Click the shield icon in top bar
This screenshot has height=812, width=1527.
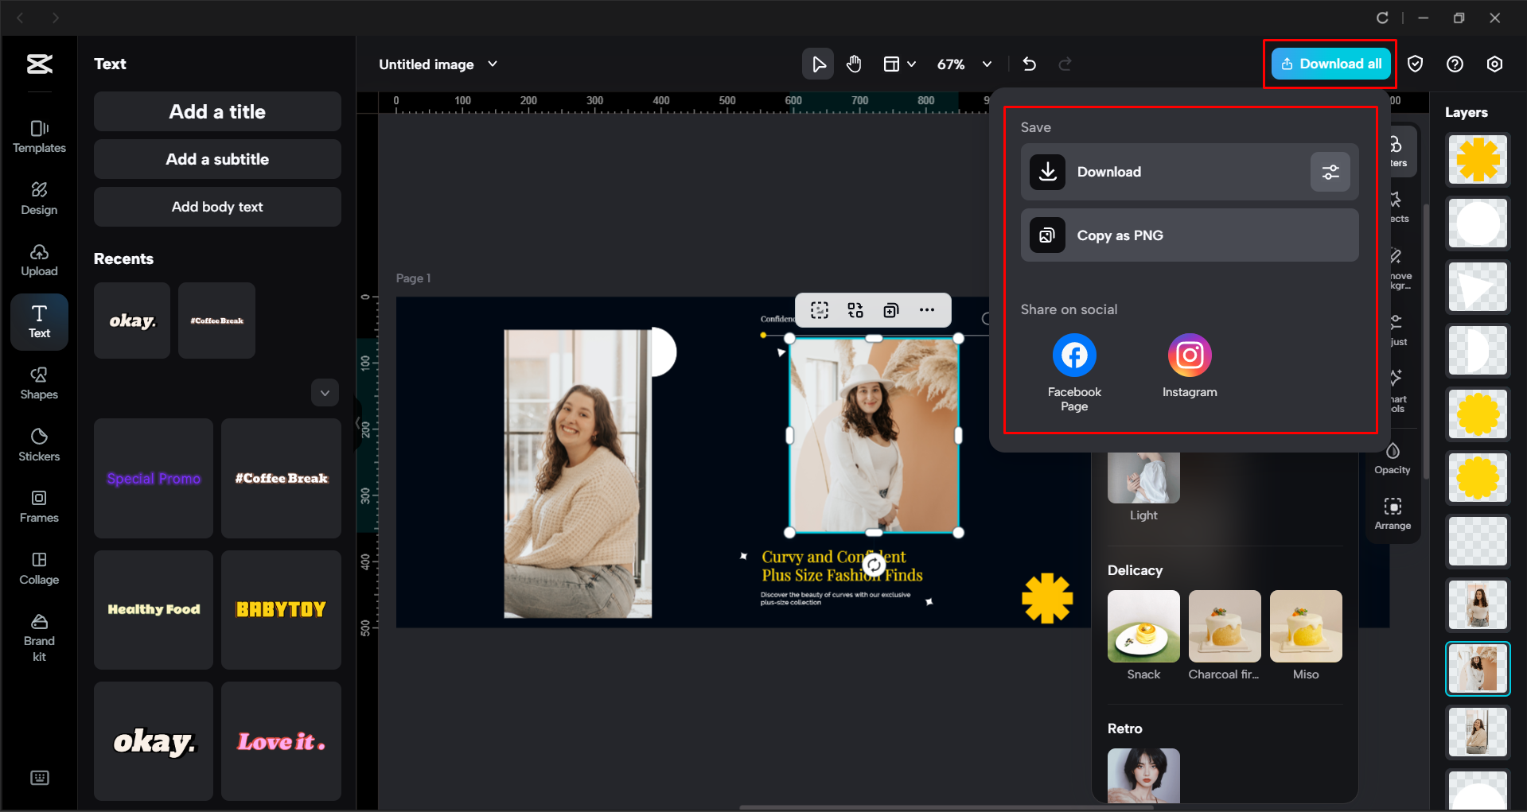tap(1415, 64)
